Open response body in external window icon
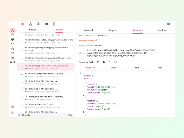 click(x=116, y=62)
